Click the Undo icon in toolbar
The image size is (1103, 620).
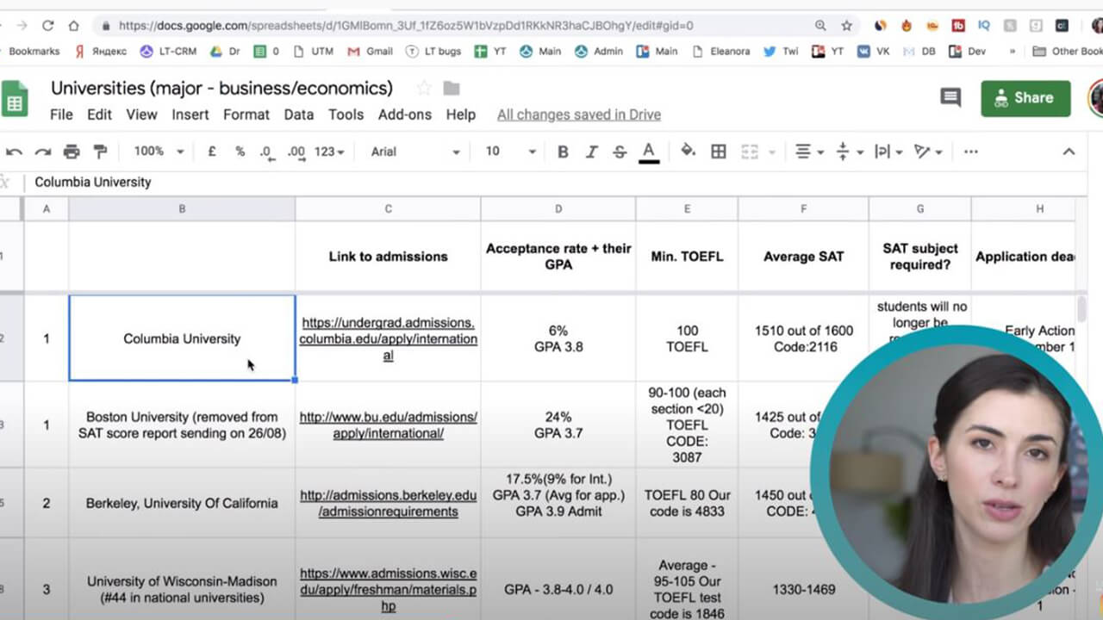click(15, 152)
